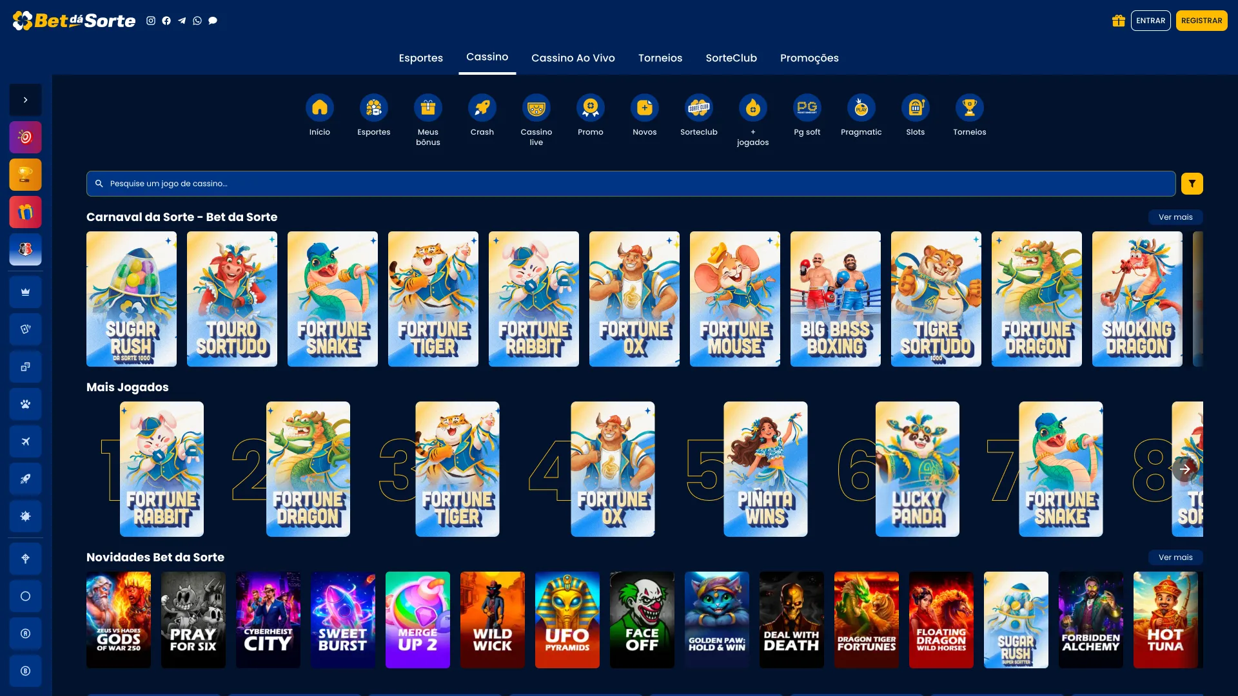
Task: Open the Gods of War 250 game
Action: pyautogui.click(x=119, y=620)
